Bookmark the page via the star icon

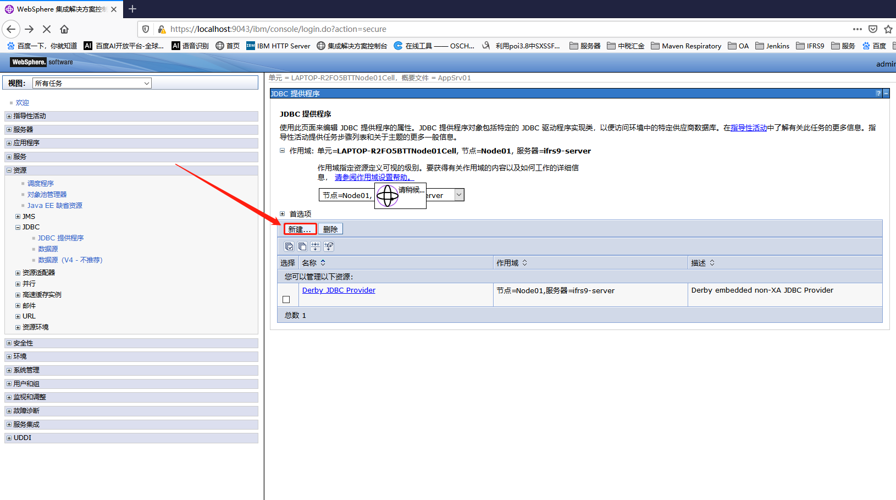point(888,29)
